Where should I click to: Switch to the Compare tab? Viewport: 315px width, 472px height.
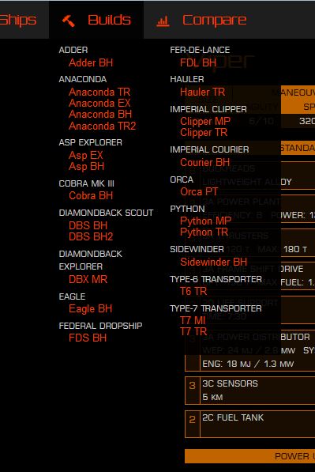coord(201,21)
